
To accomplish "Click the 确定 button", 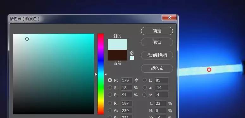I will (x=157, y=31).
